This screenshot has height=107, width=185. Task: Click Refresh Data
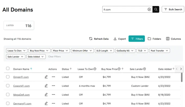pyautogui.click(x=99, y=39)
